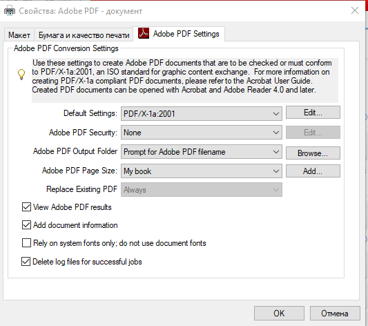Toggle Add document information checkbox
Image resolution: width=368 pixels, height=326 pixels.
26,225
